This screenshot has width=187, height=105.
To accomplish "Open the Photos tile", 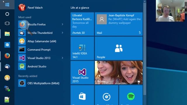I will click(119, 73).
